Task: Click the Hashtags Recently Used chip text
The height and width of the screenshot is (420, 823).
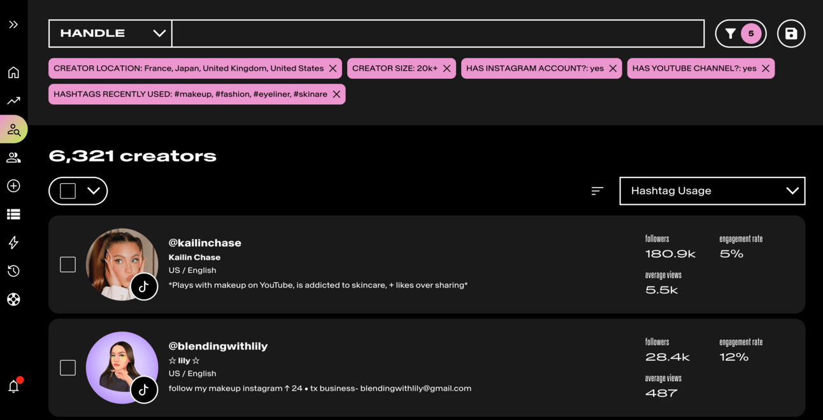Action: coord(190,94)
